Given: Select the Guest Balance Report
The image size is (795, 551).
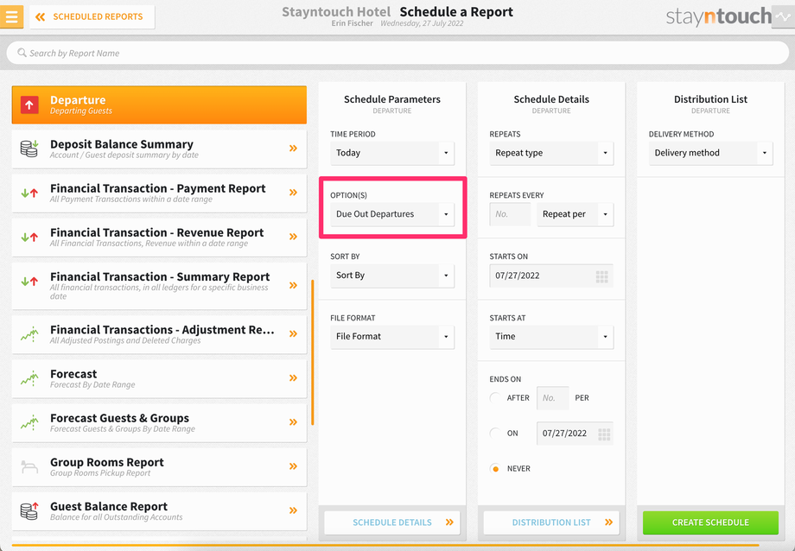Looking at the screenshot, I should click(x=159, y=510).
